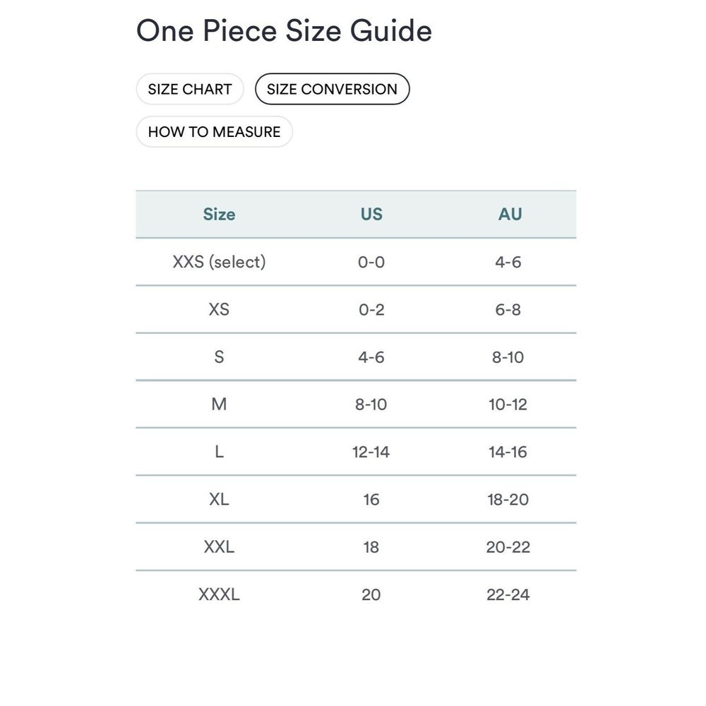Screen dimensions: 706x706
Task: Select the XXS (select) size row
Action: [356, 262]
